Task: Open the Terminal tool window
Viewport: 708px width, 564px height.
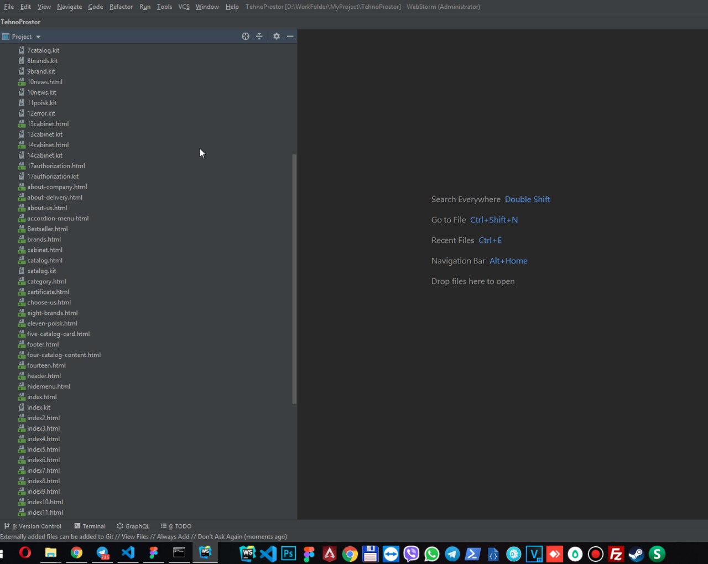Action: pos(90,526)
